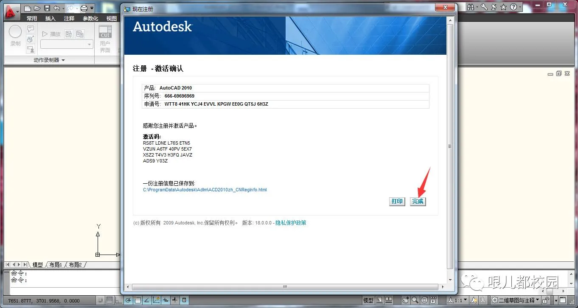Click the Open file folder icon
The image size is (578, 308).
click(x=37, y=8)
